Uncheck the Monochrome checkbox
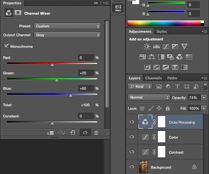This screenshot has width=209, height=174. (x=6, y=46)
